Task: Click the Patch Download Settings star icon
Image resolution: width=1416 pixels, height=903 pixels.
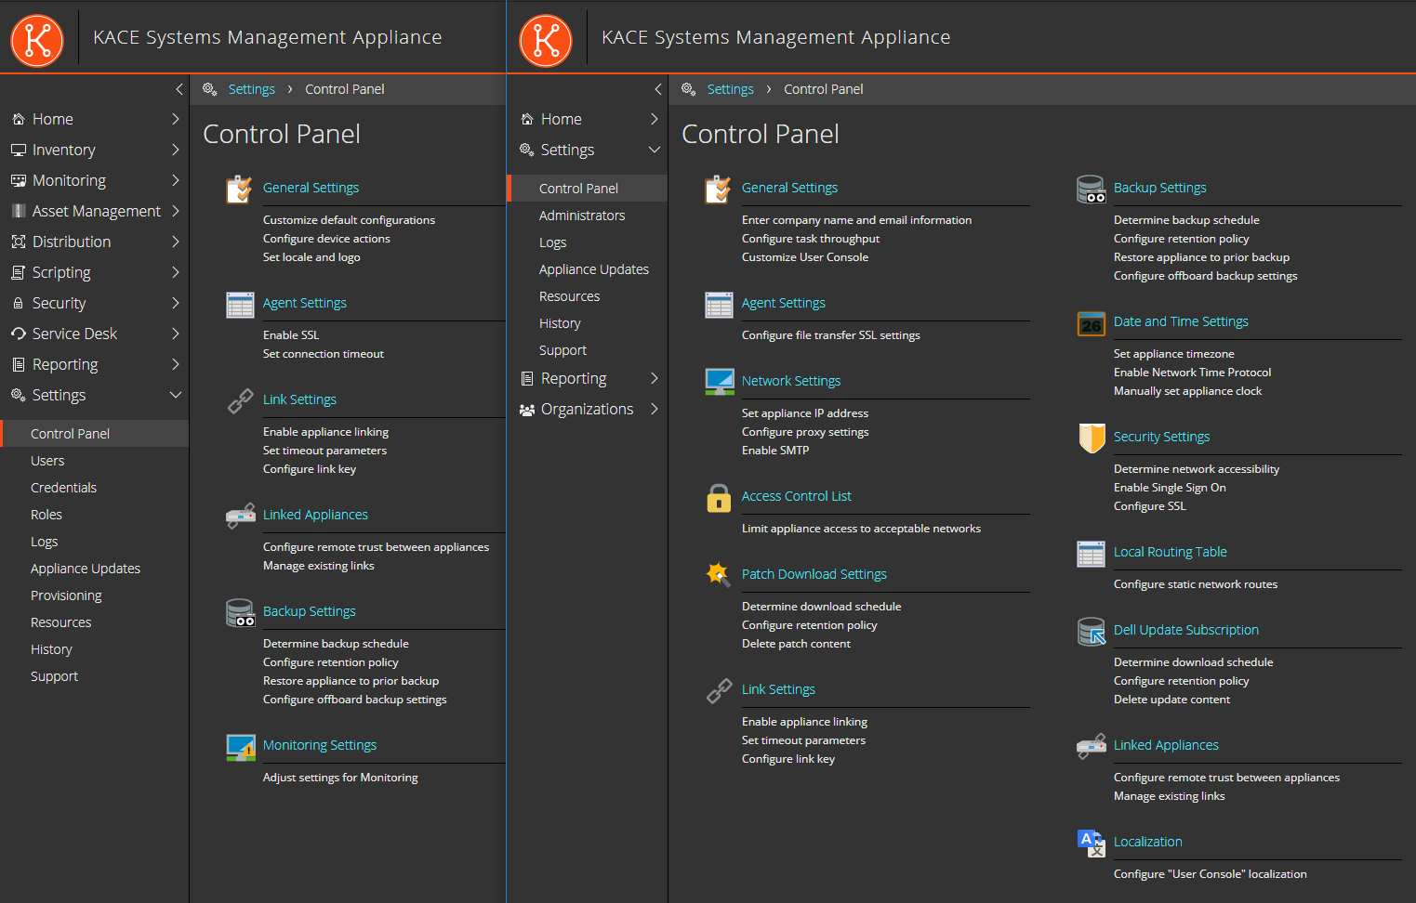Action: 718,575
